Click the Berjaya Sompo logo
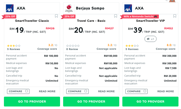This screenshot has width=181, height=109. (x=69, y=8)
